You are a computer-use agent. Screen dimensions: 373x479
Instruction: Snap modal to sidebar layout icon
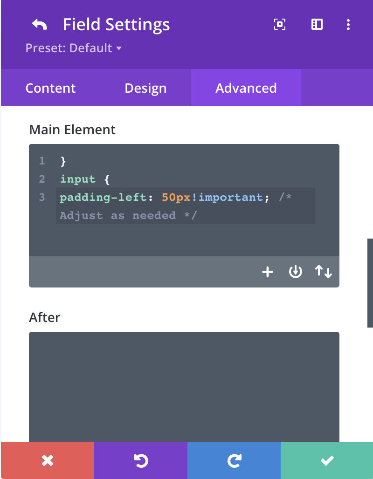point(317,24)
